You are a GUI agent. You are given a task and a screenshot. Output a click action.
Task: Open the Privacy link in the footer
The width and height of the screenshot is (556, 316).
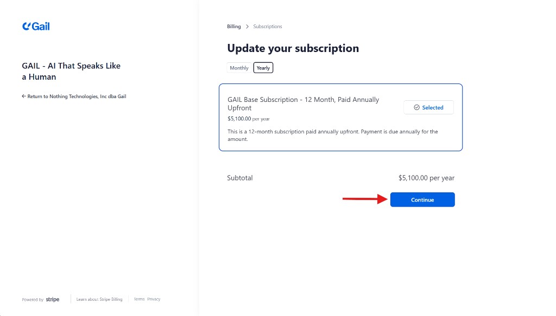(x=154, y=299)
